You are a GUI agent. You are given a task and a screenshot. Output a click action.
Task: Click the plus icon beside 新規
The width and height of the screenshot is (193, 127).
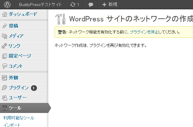(x=104, y=5)
